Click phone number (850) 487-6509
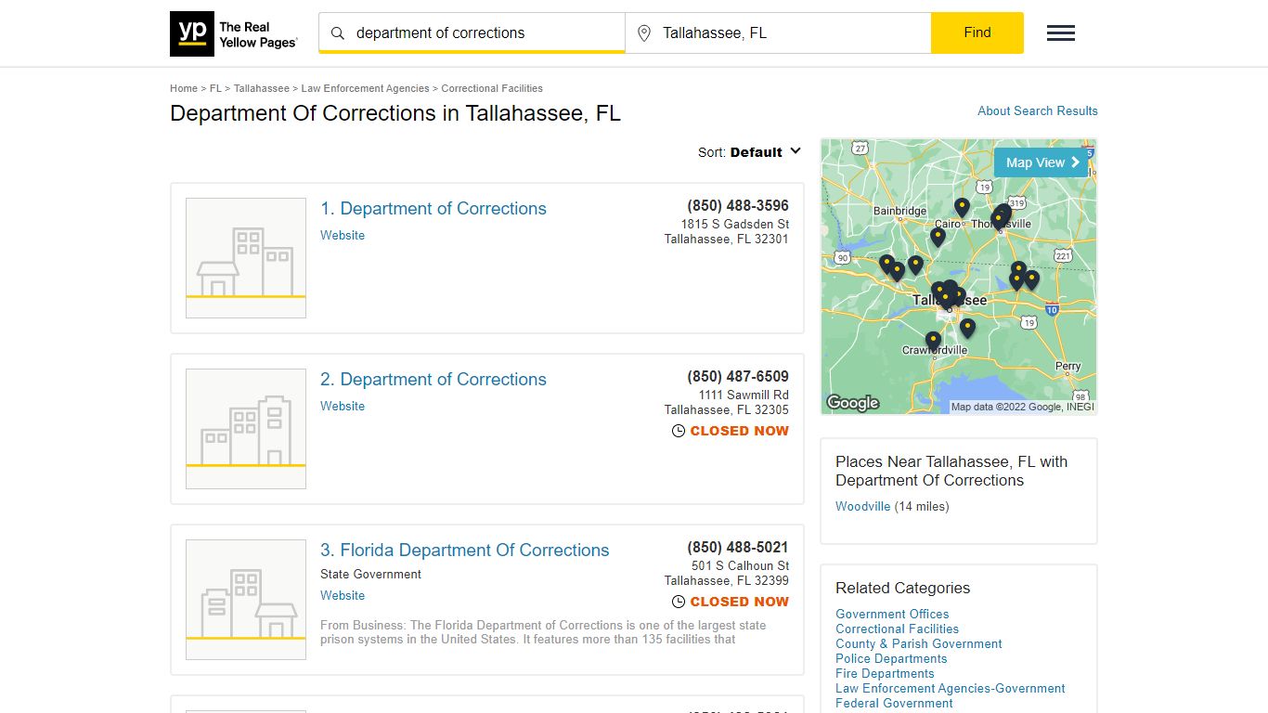Image resolution: width=1268 pixels, height=713 pixels. (x=738, y=377)
